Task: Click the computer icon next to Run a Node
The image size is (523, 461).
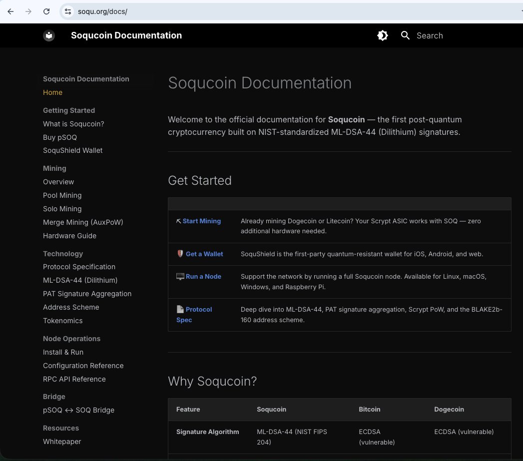Action: [x=180, y=276]
